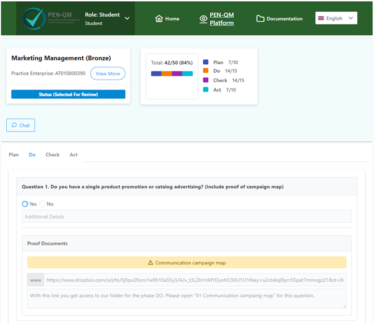374x324 pixels.
Task: Click the chat bubble icon
Action: point(14,125)
